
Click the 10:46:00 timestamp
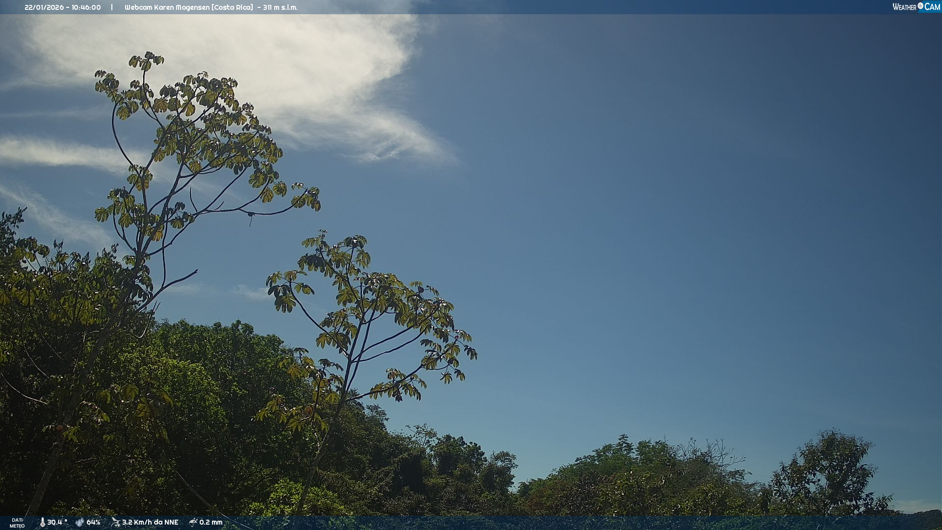(x=85, y=7)
